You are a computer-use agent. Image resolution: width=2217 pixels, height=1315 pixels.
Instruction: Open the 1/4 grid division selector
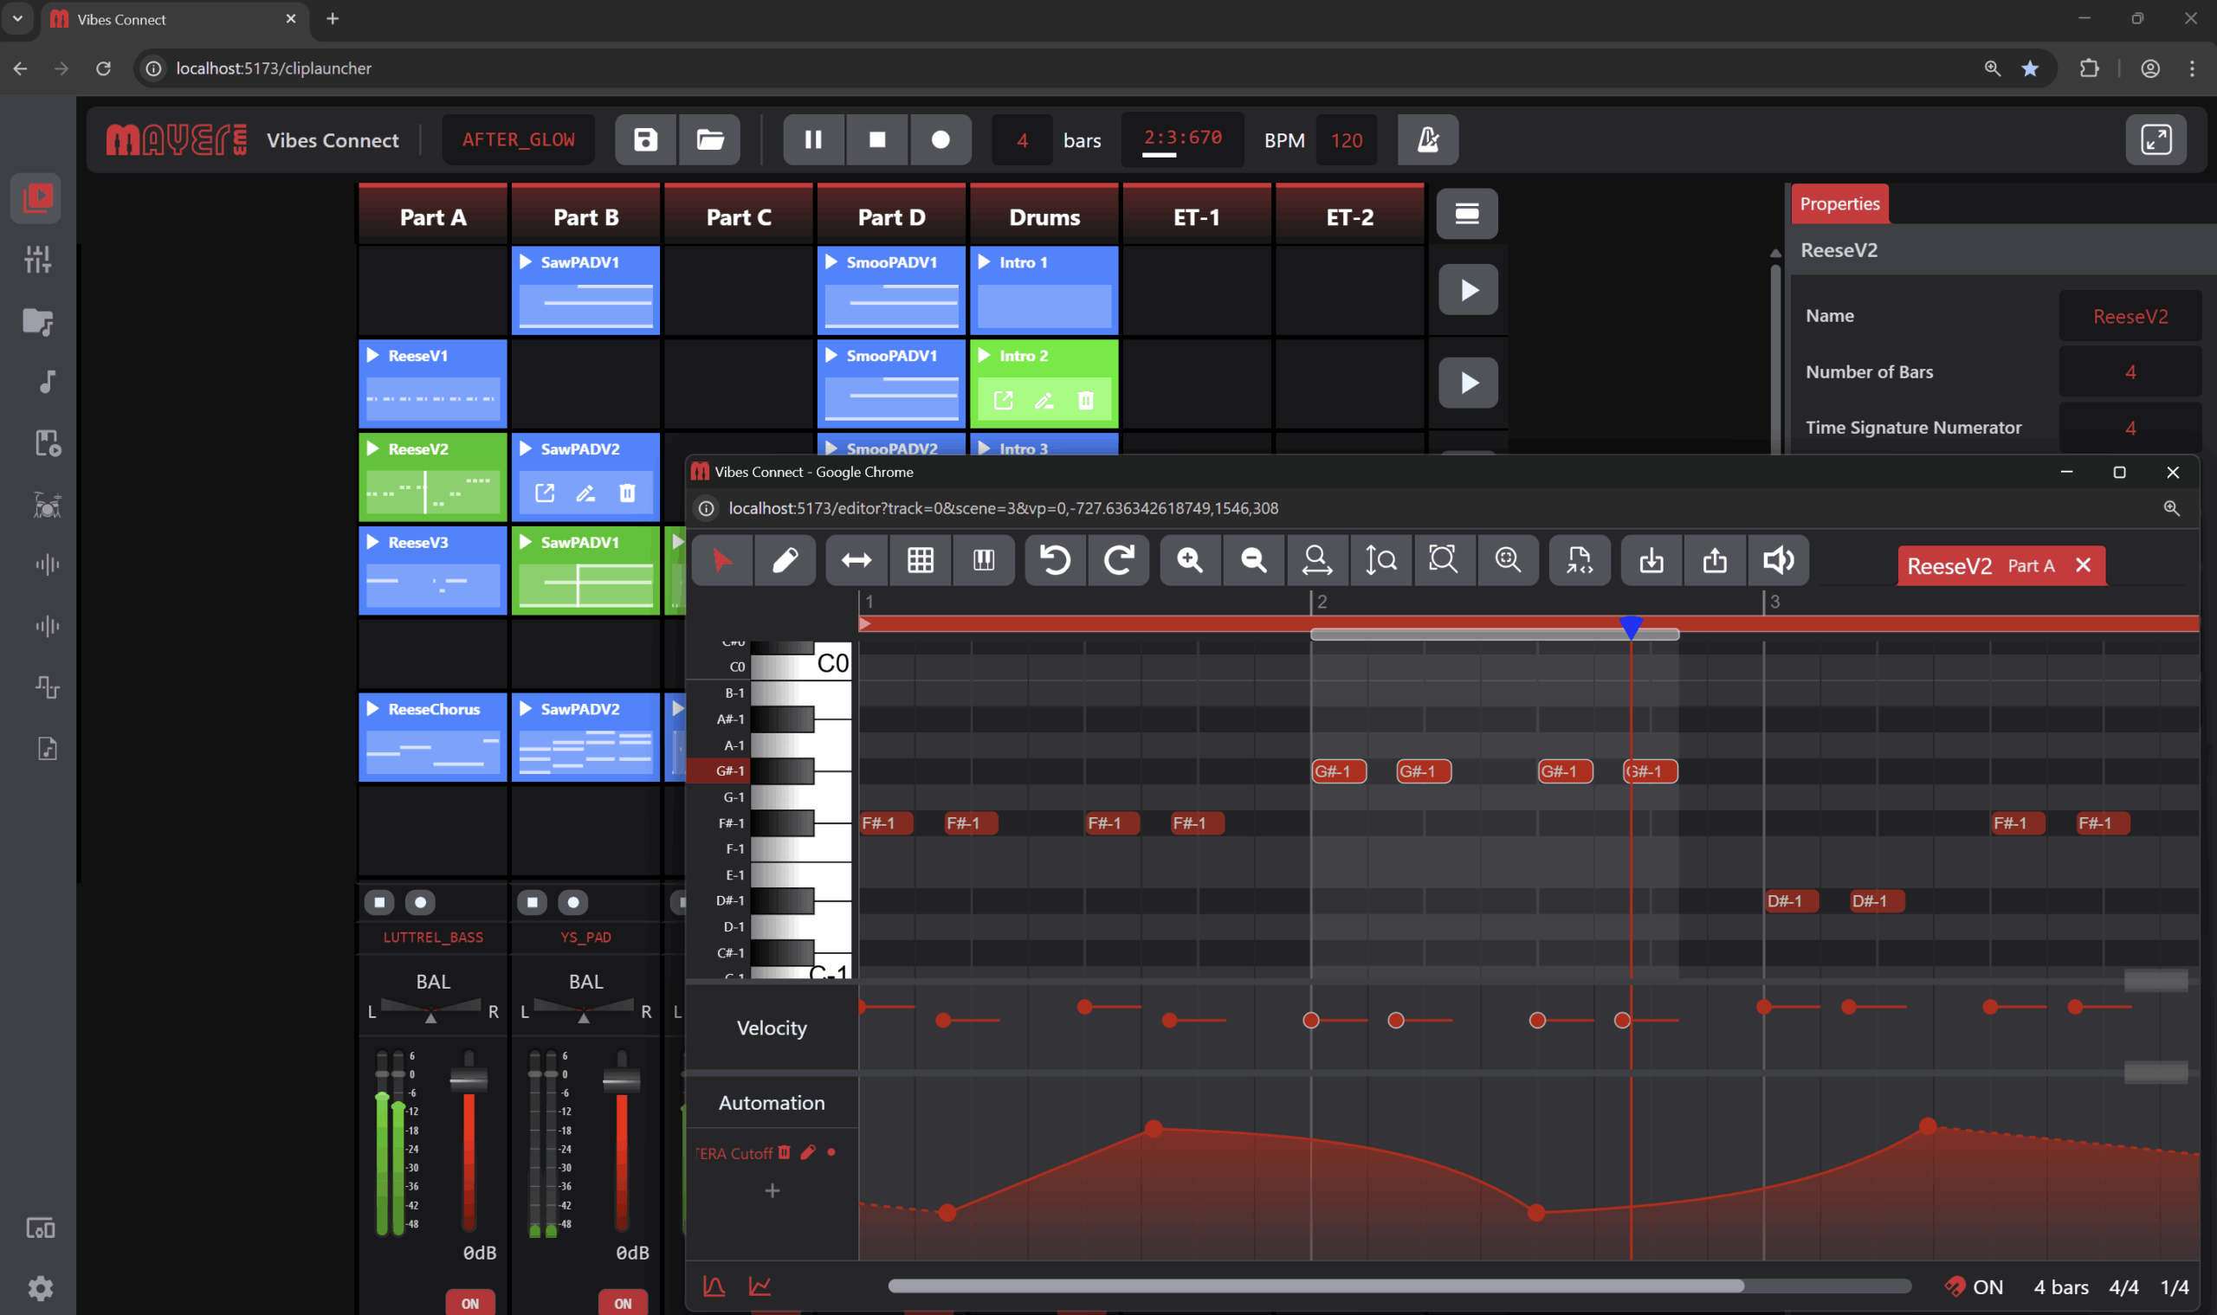(2174, 1286)
